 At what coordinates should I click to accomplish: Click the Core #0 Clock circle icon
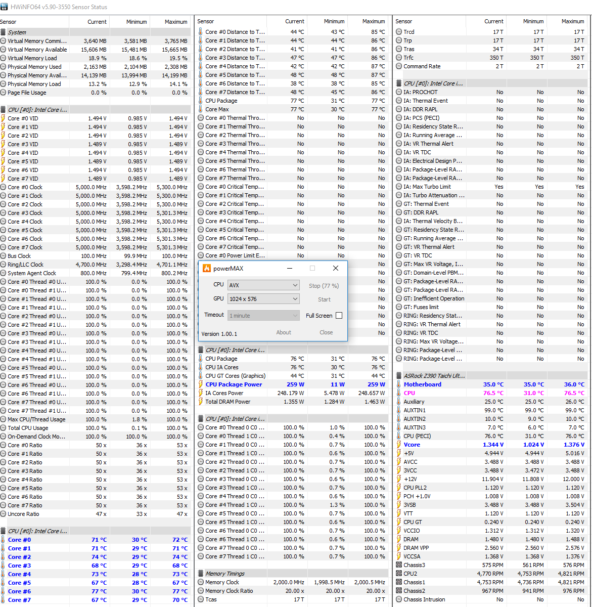point(4,187)
